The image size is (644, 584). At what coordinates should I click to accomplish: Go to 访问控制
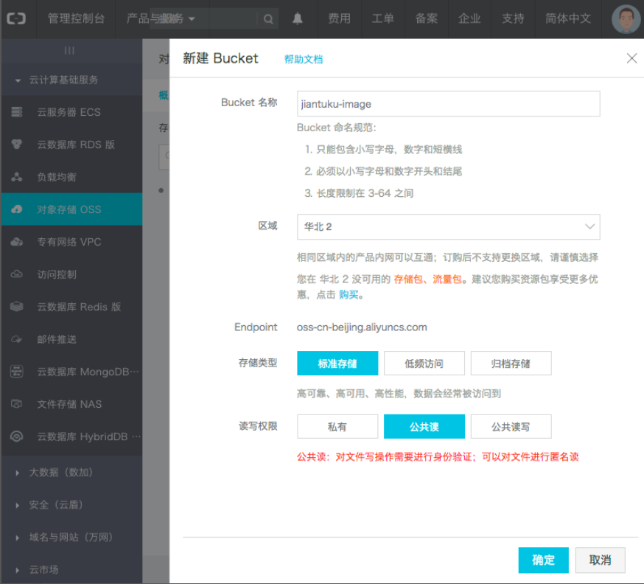pos(57,274)
